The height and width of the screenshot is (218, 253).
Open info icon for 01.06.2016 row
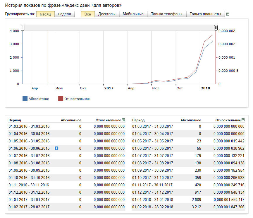(x=56, y=148)
